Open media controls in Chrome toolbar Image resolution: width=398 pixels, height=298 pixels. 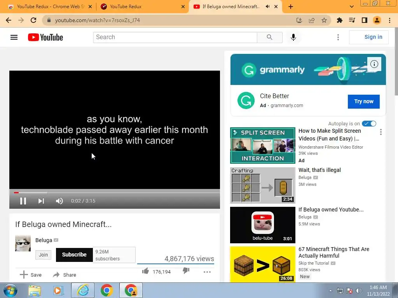click(x=352, y=20)
